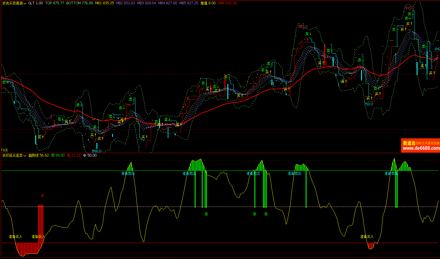Click the red 买 signal above the red bars
The image size is (440, 259).
42,196
